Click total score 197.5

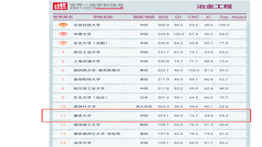pos(163,134)
